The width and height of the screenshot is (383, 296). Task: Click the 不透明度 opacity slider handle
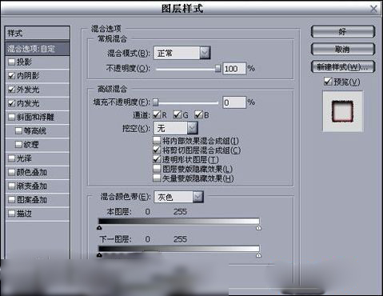217,69
